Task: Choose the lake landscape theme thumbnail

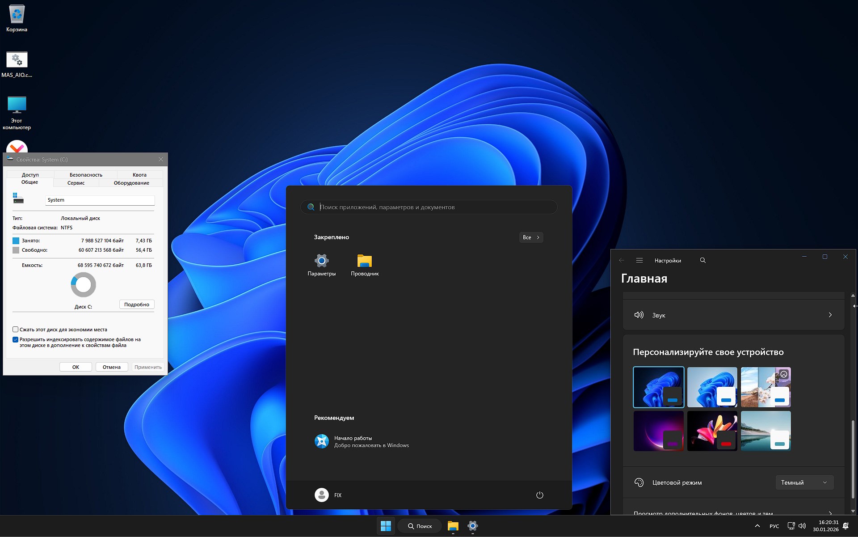Action: [766, 431]
